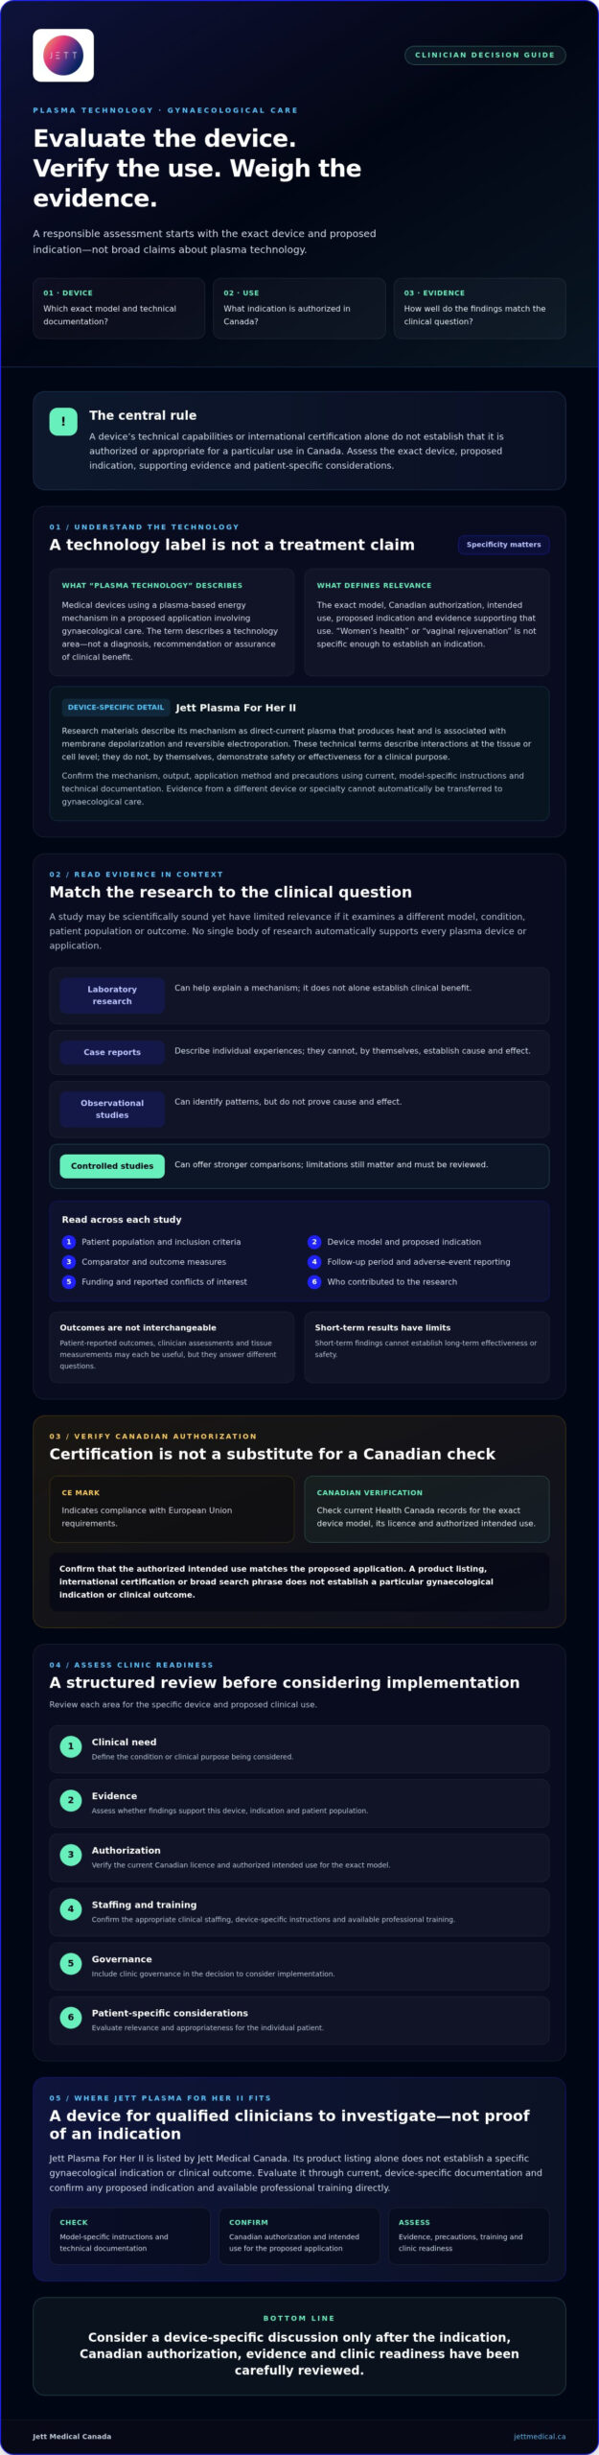Click the number 4 Staffing and training badge

pyautogui.click(x=71, y=1909)
